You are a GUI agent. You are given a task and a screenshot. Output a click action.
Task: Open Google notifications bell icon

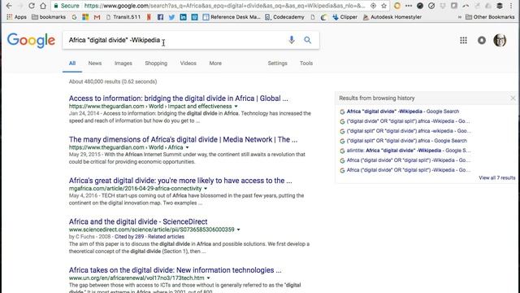(x=482, y=40)
